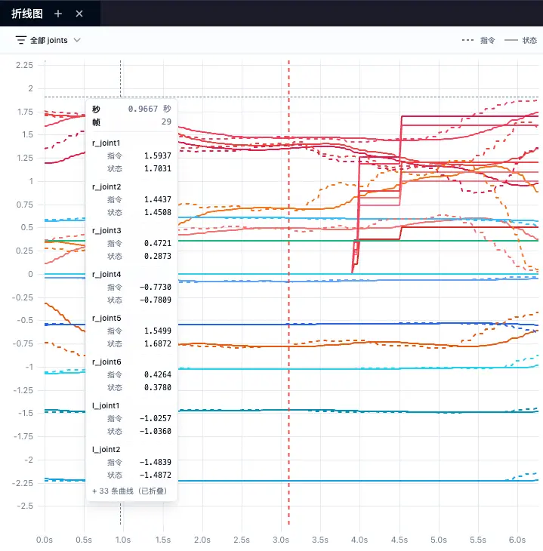Click the 帧 29 frame row in tooltip
The image size is (543, 551).
point(131,122)
